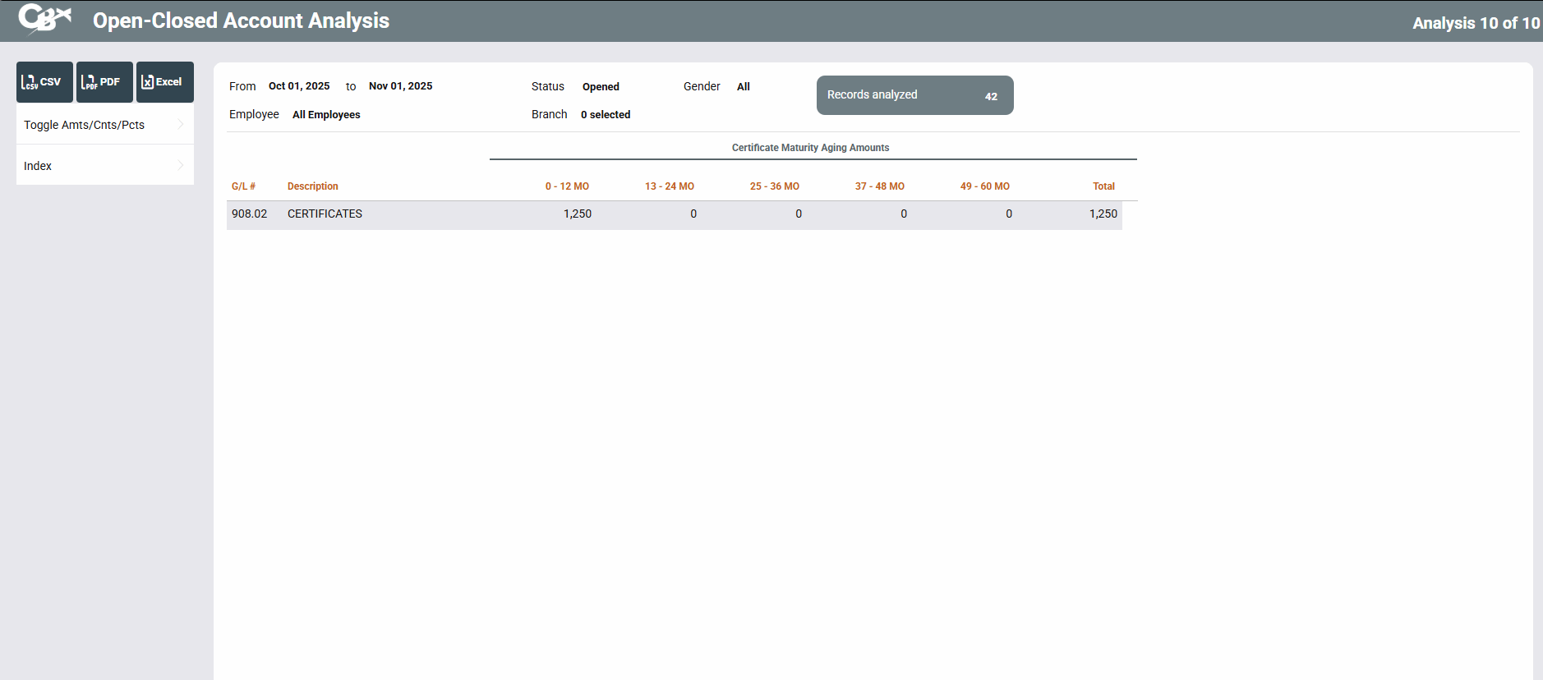Sort by 0 - 12 MO column
Viewport: 1543px width, 680px height.
click(567, 186)
